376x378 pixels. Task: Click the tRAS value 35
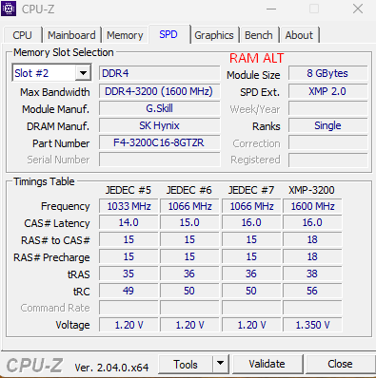pyautogui.click(x=129, y=274)
